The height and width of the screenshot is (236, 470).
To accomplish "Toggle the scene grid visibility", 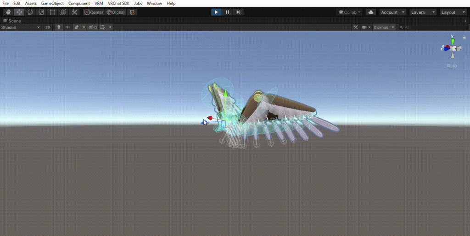I will [103, 27].
